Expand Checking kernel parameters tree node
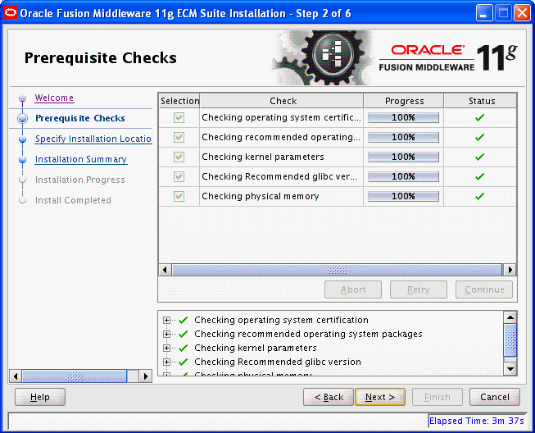Image resolution: width=535 pixels, height=433 pixels. (x=166, y=348)
